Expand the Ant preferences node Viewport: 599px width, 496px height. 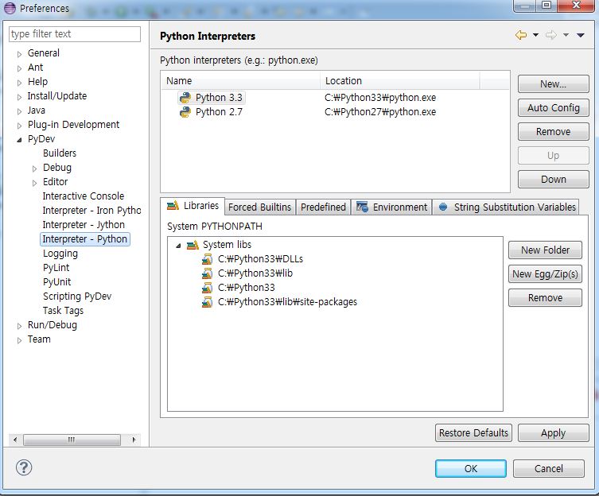(x=19, y=68)
